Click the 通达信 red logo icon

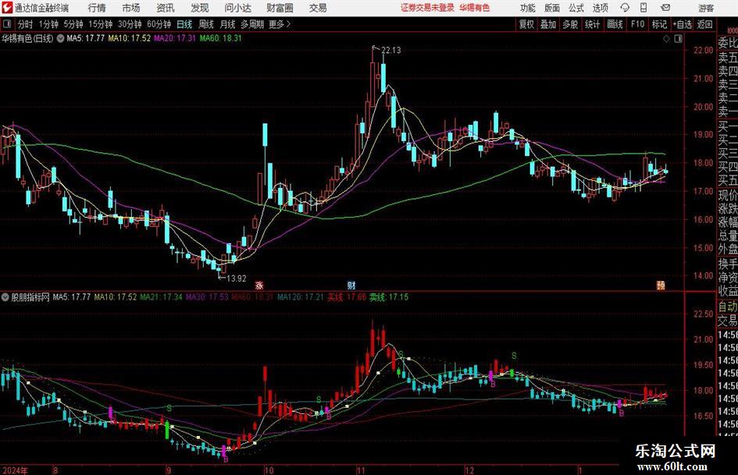tap(6, 8)
